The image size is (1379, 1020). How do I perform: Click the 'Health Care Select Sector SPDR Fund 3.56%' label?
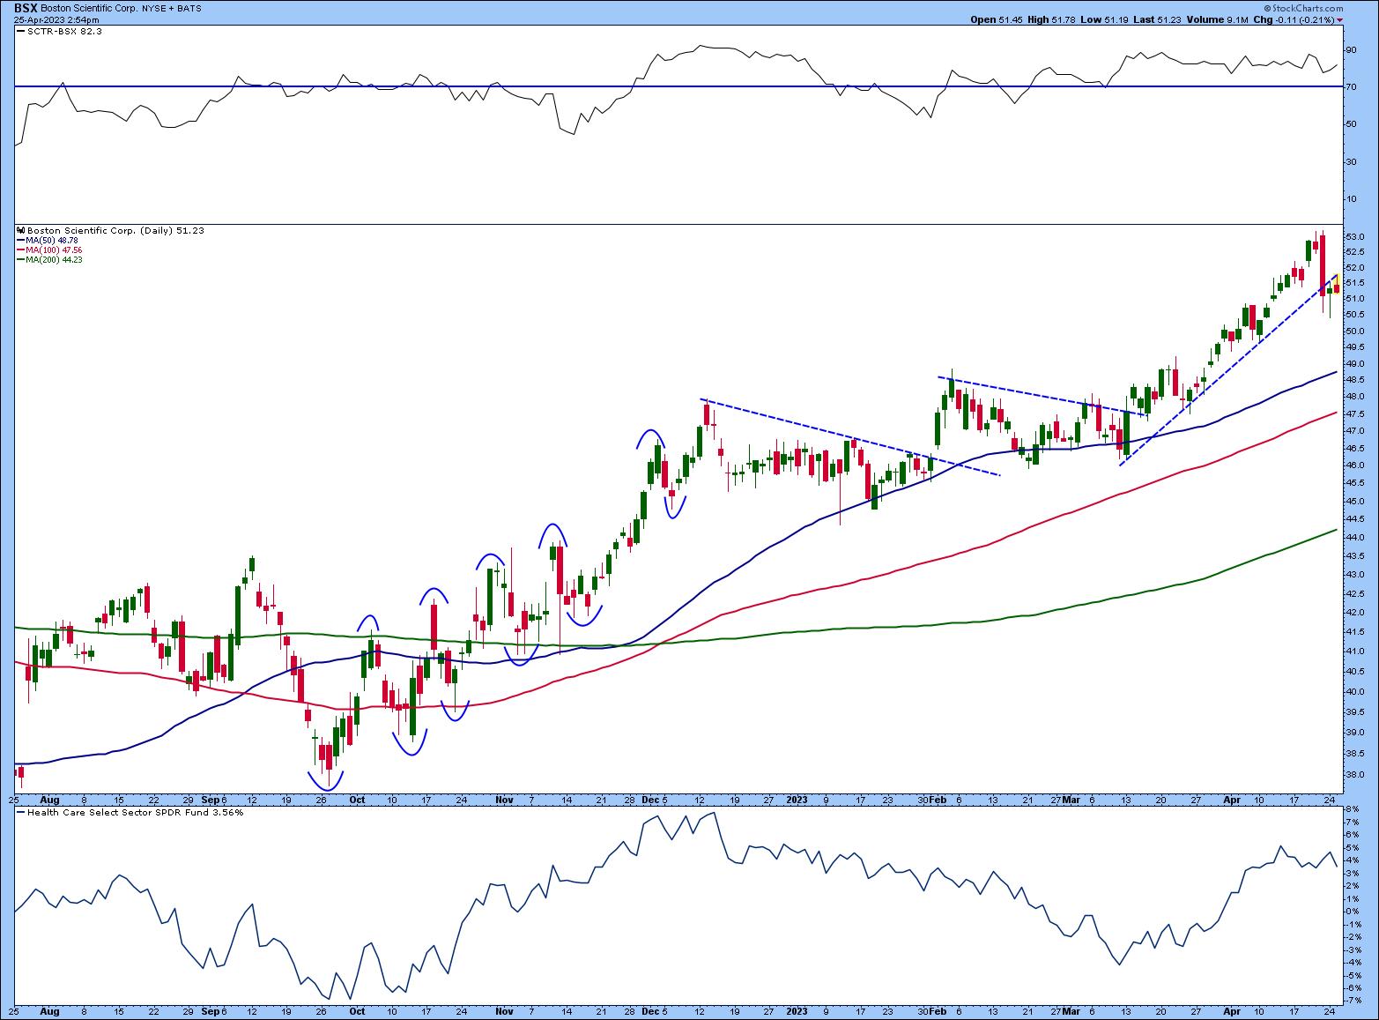[x=130, y=812]
